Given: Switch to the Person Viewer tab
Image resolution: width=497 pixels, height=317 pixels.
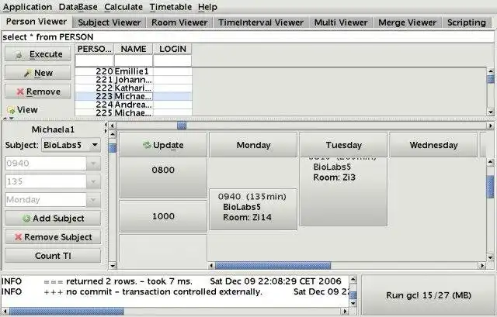Looking at the screenshot, I should click(x=36, y=22).
